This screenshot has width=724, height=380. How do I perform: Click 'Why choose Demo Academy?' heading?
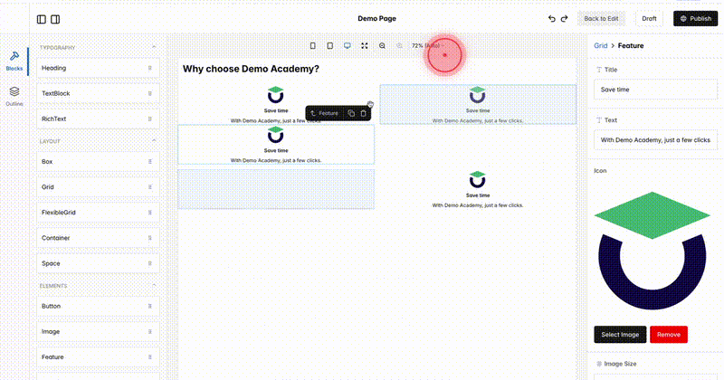tap(251, 69)
